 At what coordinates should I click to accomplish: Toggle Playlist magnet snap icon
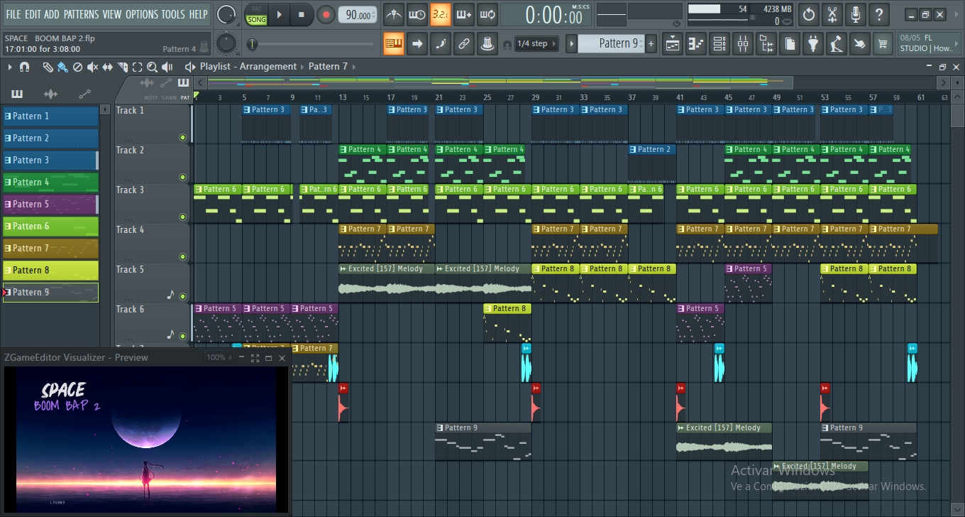[24, 67]
